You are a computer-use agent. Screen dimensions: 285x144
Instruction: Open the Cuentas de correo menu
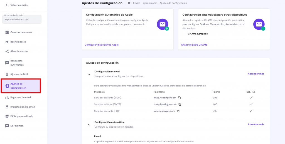tap(21, 32)
